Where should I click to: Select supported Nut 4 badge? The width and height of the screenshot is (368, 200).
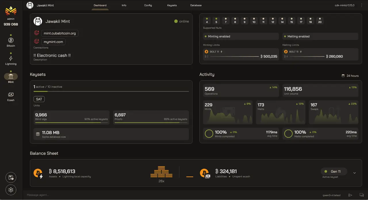[207, 21]
